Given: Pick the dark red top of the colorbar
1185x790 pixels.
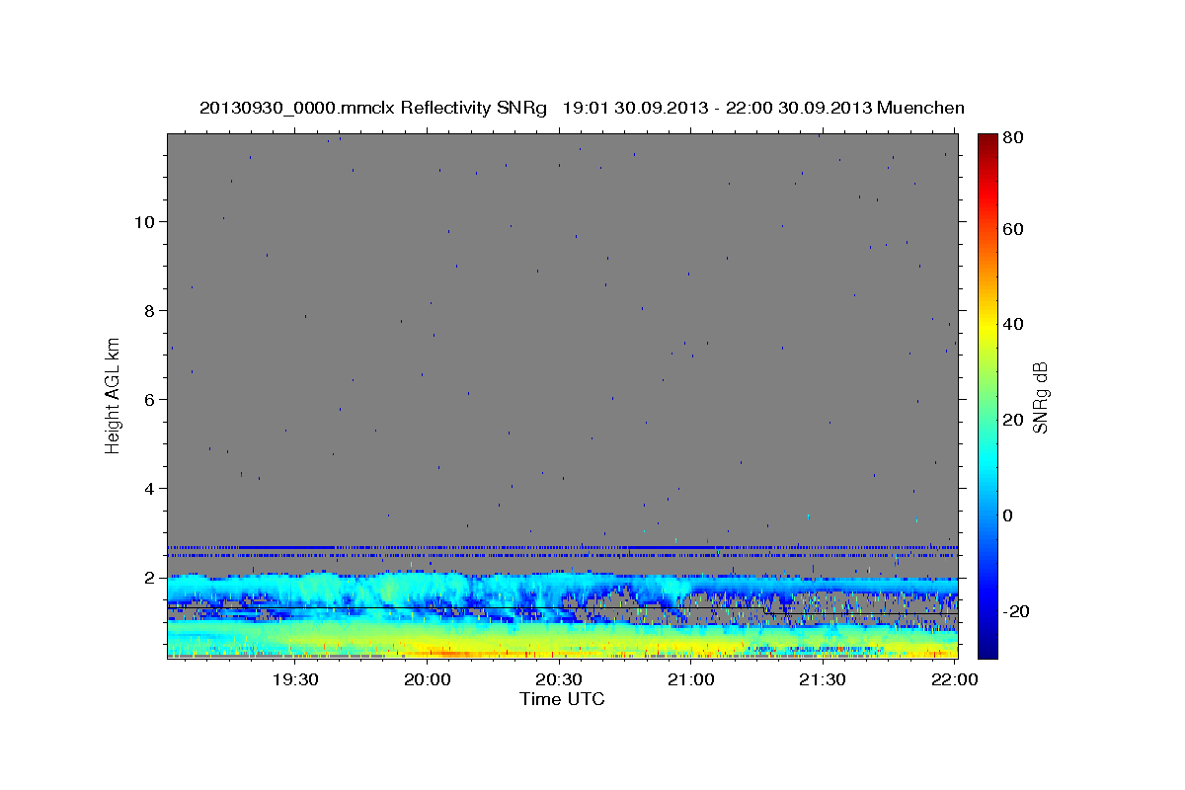Looking at the screenshot, I should point(987,139).
